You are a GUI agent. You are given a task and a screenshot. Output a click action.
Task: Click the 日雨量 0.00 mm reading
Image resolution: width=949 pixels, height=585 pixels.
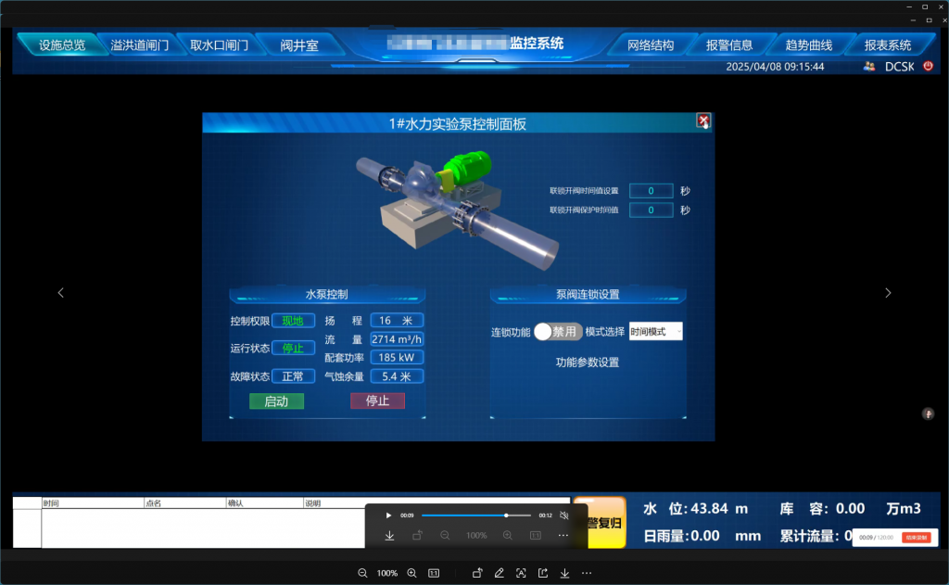(x=702, y=536)
